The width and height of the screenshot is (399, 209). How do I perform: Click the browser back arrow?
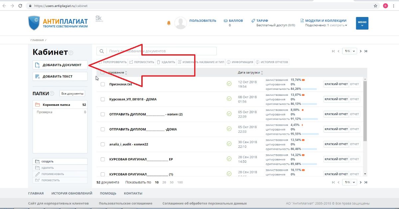point(4,6)
